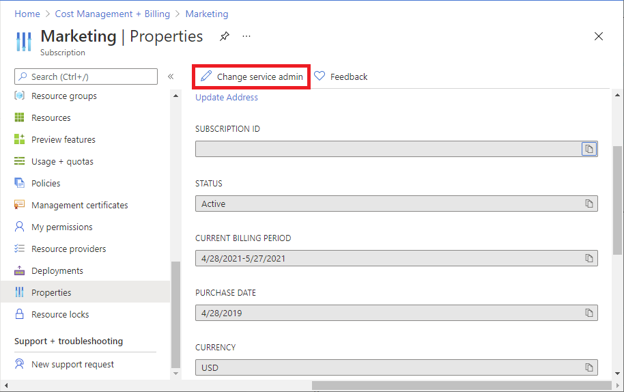Open Resource groups from sidebar
Screen dimensions: 624x392
[x=63, y=96]
